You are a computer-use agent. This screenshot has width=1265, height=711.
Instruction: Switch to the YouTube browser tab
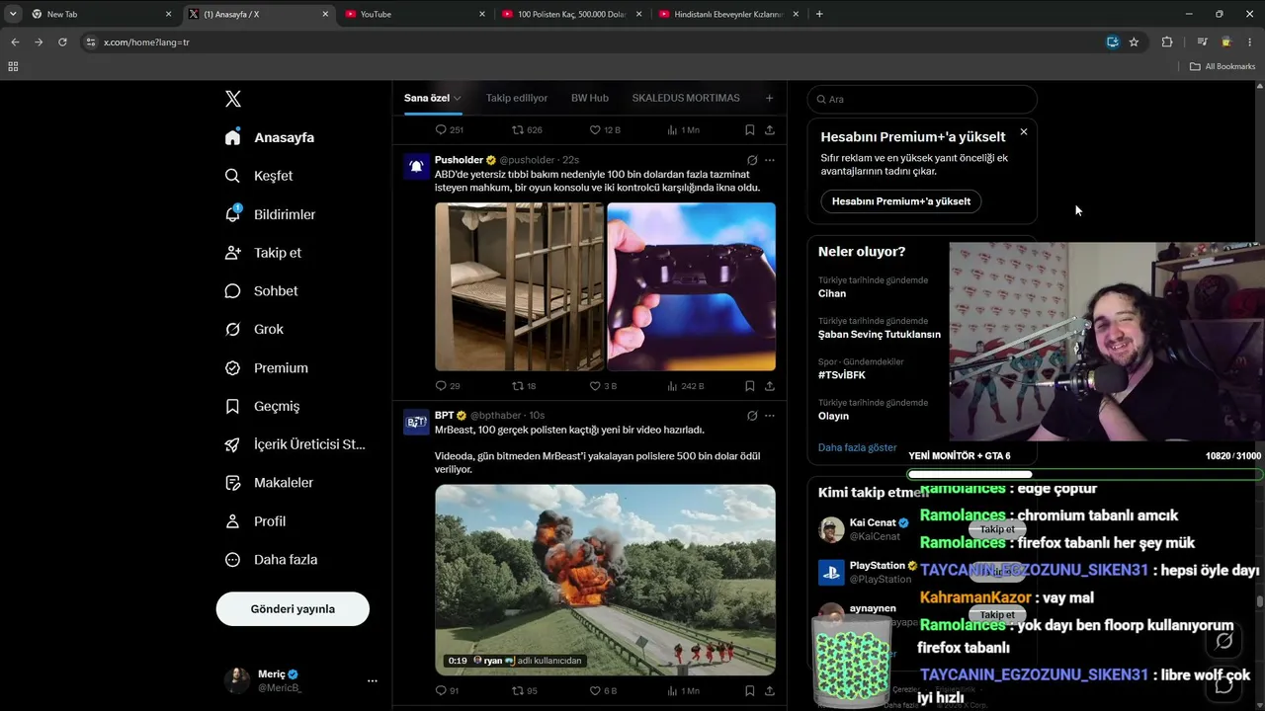pos(415,14)
